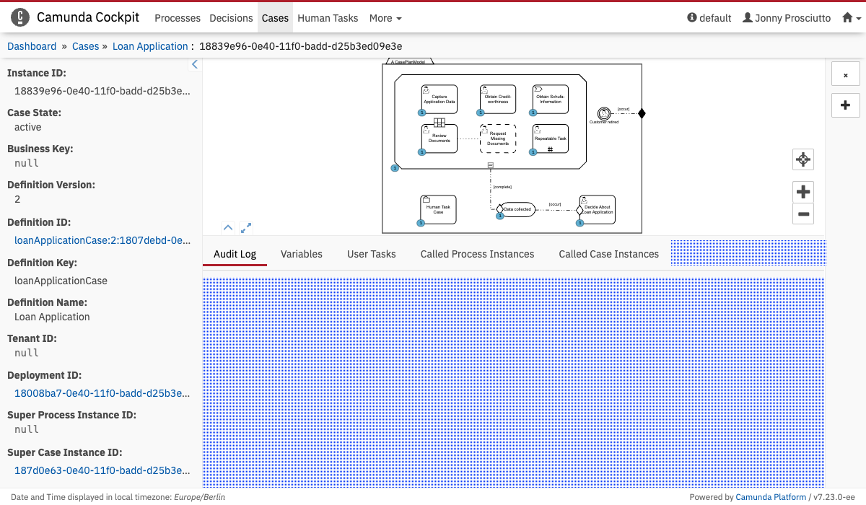Image resolution: width=866 pixels, height=505 pixels.
Task: Zoom out of the case diagram
Action: pyautogui.click(x=802, y=214)
